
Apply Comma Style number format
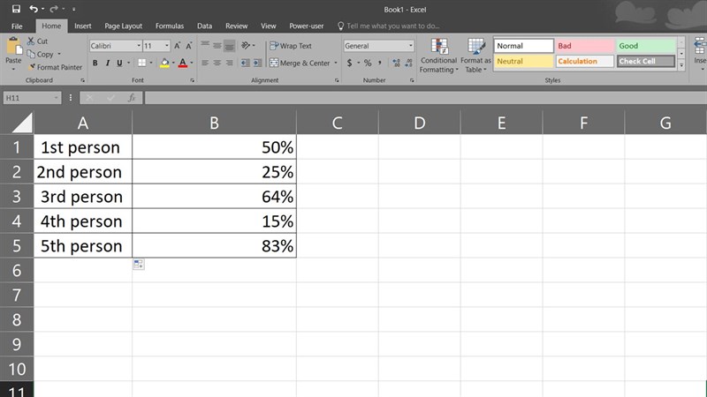tap(380, 63)
